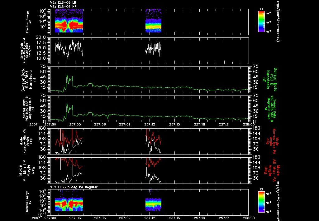Screen dimensions: 319x221
Task: Click '257:00' label on the bottom time axis
Action: tap(50, 218)
